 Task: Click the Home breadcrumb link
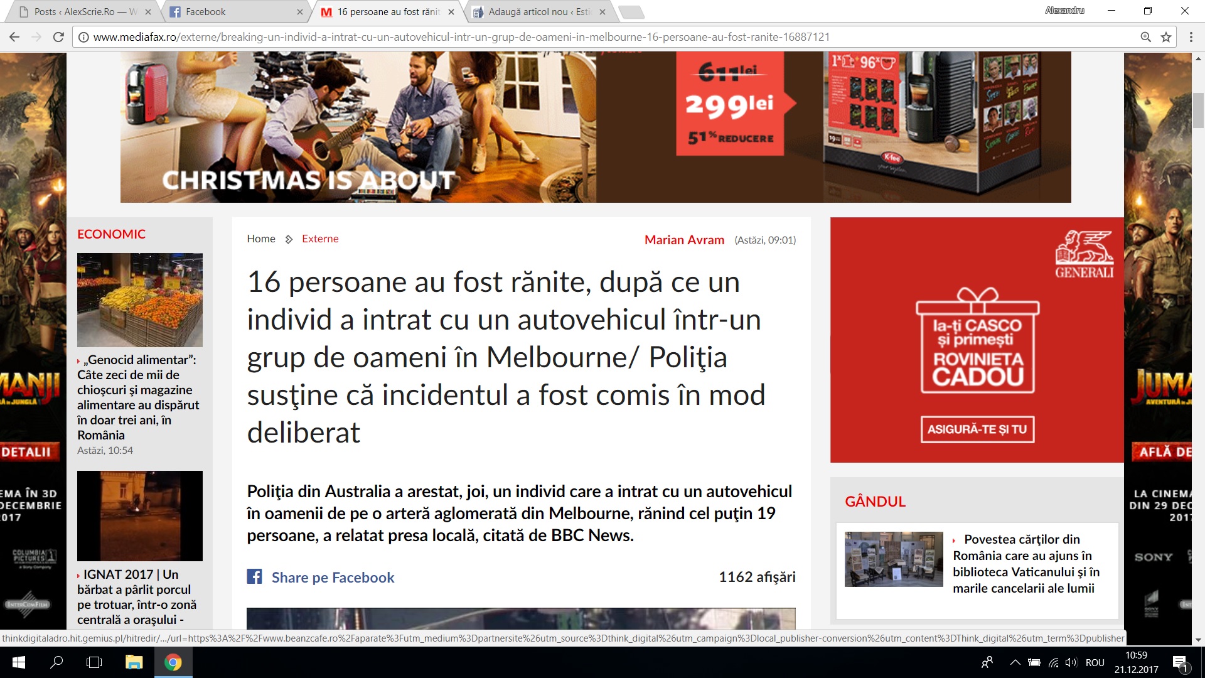coord(261,239)
